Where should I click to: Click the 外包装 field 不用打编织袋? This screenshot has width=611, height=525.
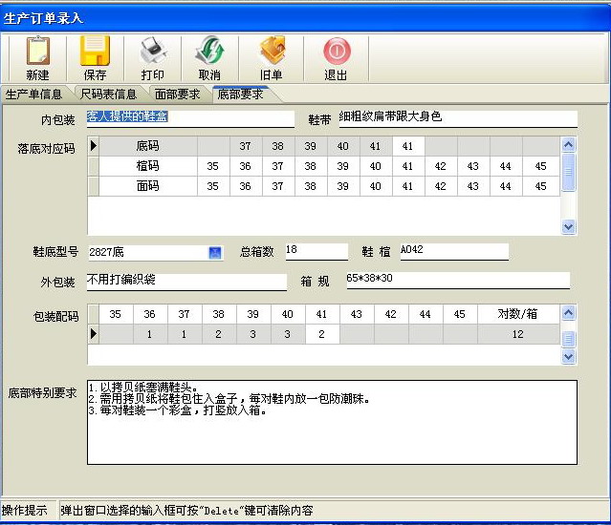click(186, 282)
